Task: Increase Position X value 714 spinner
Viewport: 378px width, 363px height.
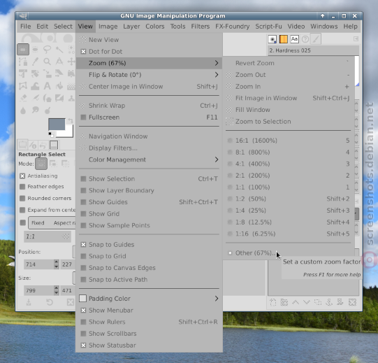Action: pos(56,262)
